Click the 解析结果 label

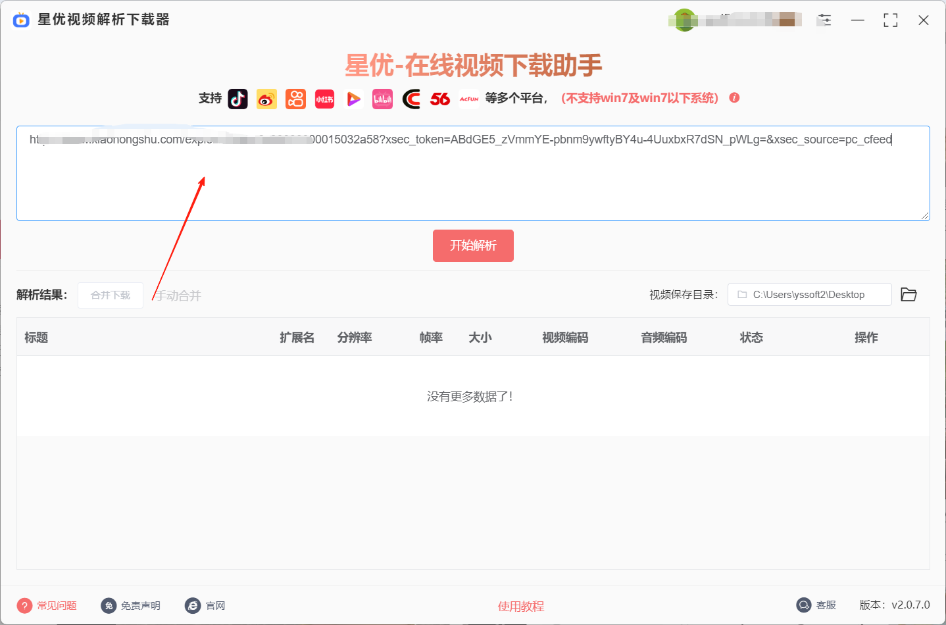tap(42, 295)
